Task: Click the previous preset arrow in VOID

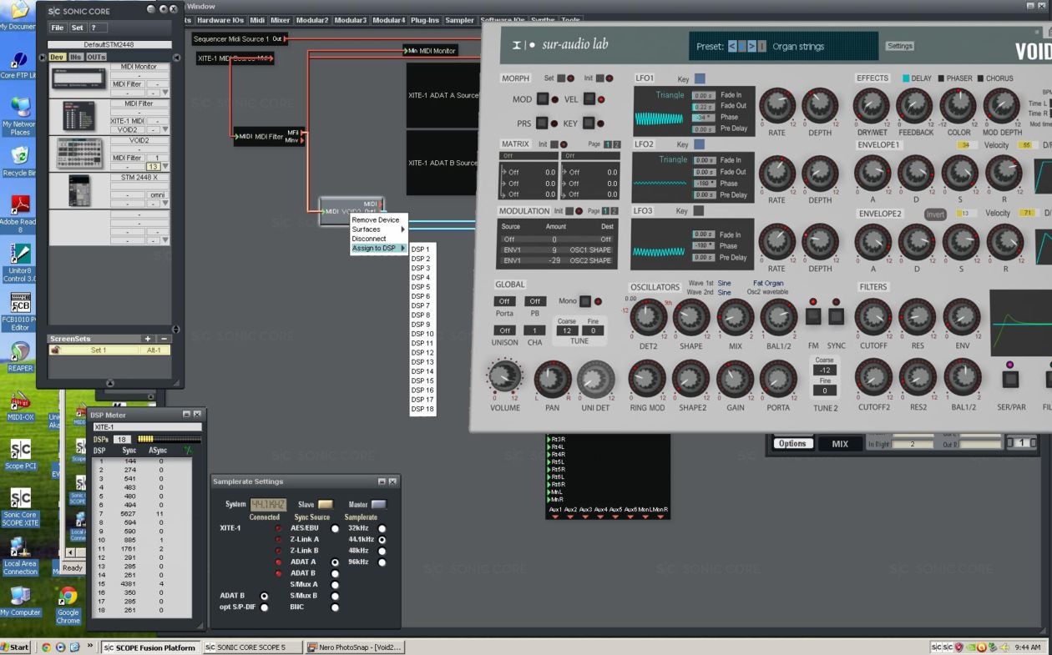Action: point(732,47)
